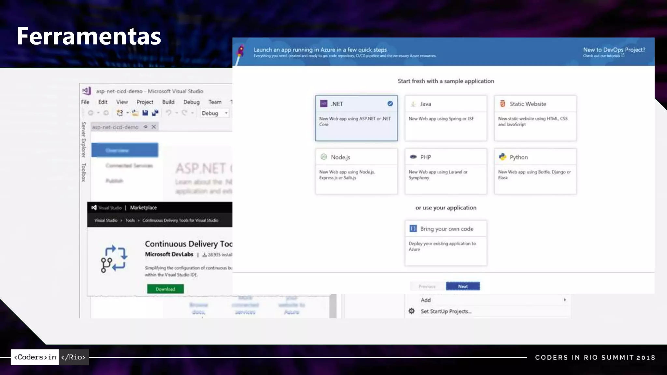Click the green Download button
The width and height of the screenshot is (667, 375).
(165, 289)
